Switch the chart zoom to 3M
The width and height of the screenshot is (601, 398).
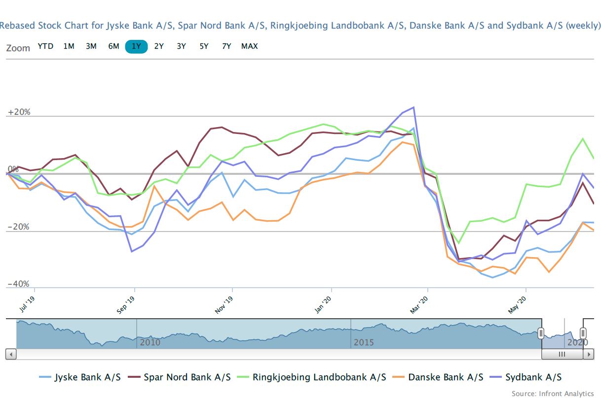(91, 46)
